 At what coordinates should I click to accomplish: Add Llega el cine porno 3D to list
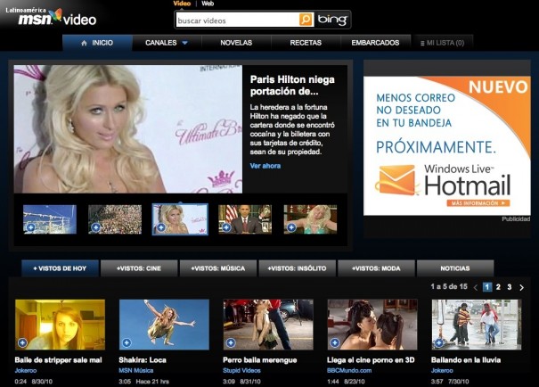(x=335, y=342)
